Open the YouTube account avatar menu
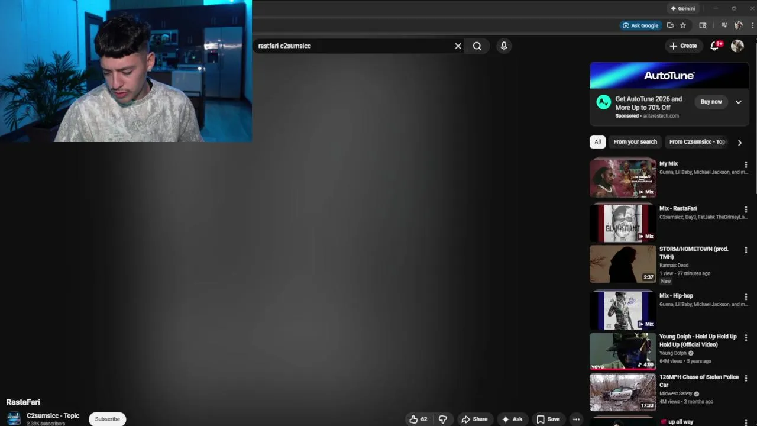Viewport: 757px width, 426px height. point(737,46)
